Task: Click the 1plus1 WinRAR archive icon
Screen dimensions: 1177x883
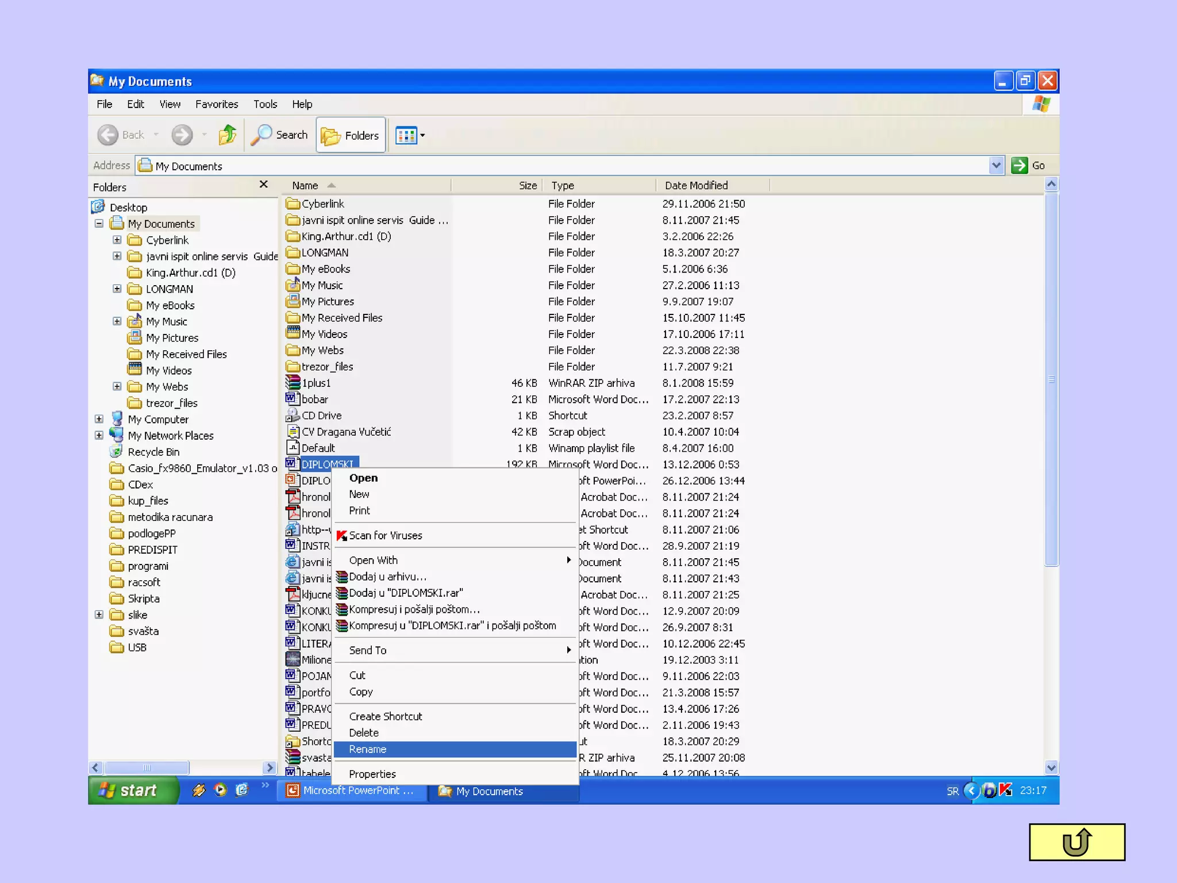Action: (x=293, y=383)
